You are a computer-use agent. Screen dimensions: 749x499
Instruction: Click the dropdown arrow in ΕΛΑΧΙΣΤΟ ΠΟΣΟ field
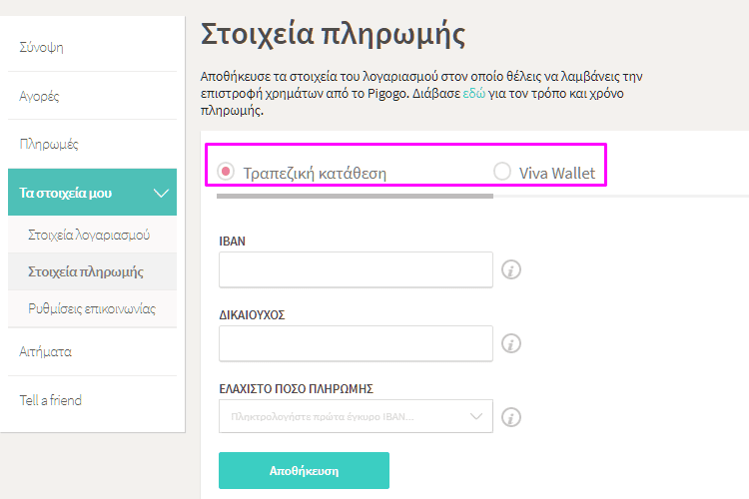[x=475, y=416]
